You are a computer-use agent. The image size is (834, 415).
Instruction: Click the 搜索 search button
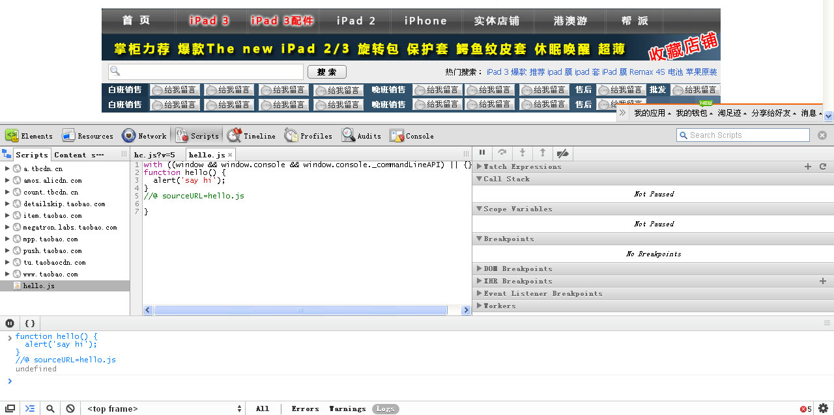point(326,72)
